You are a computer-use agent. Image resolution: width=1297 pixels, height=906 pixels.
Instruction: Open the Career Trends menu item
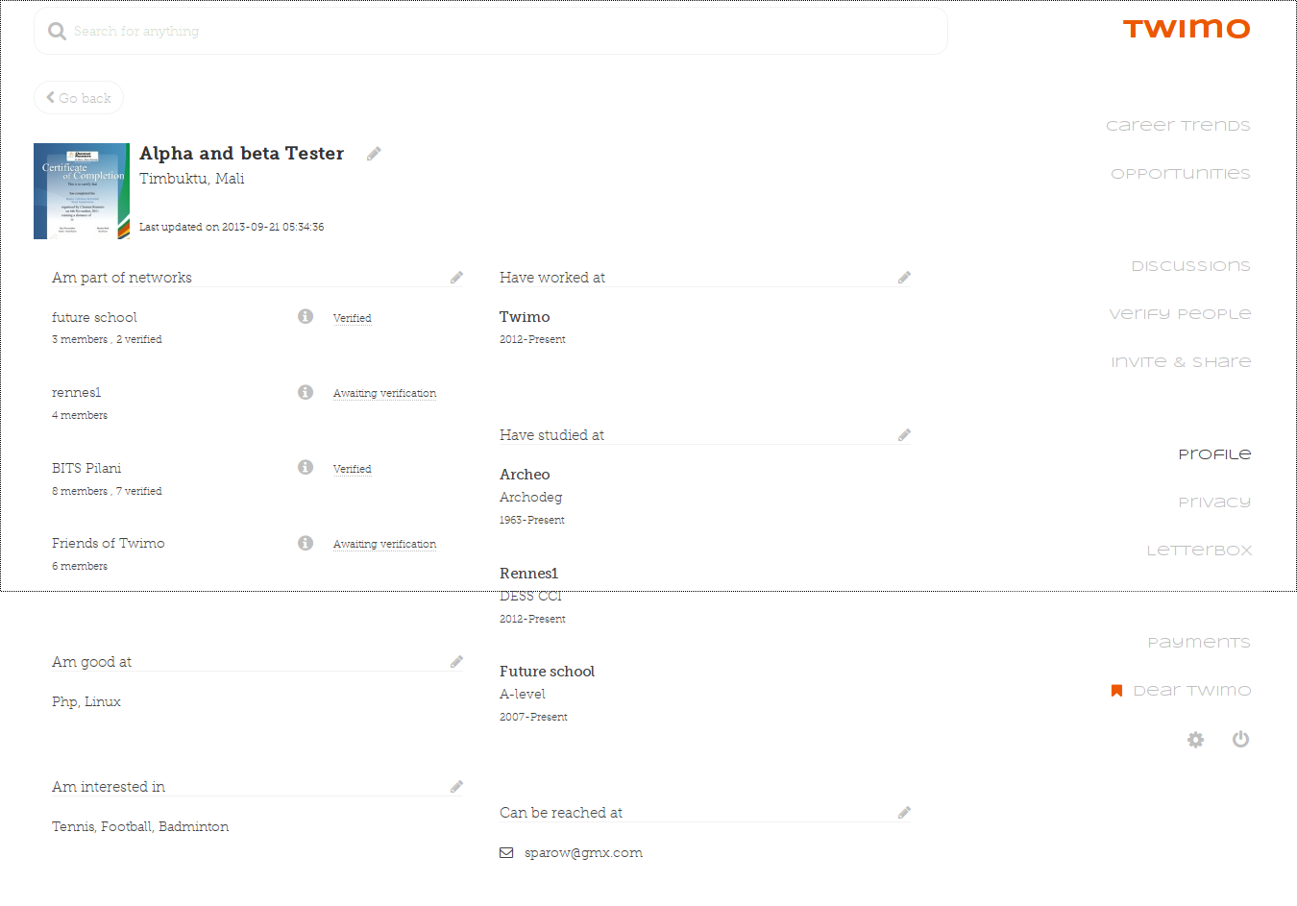pyautogui.click(x=1178, y=126)
